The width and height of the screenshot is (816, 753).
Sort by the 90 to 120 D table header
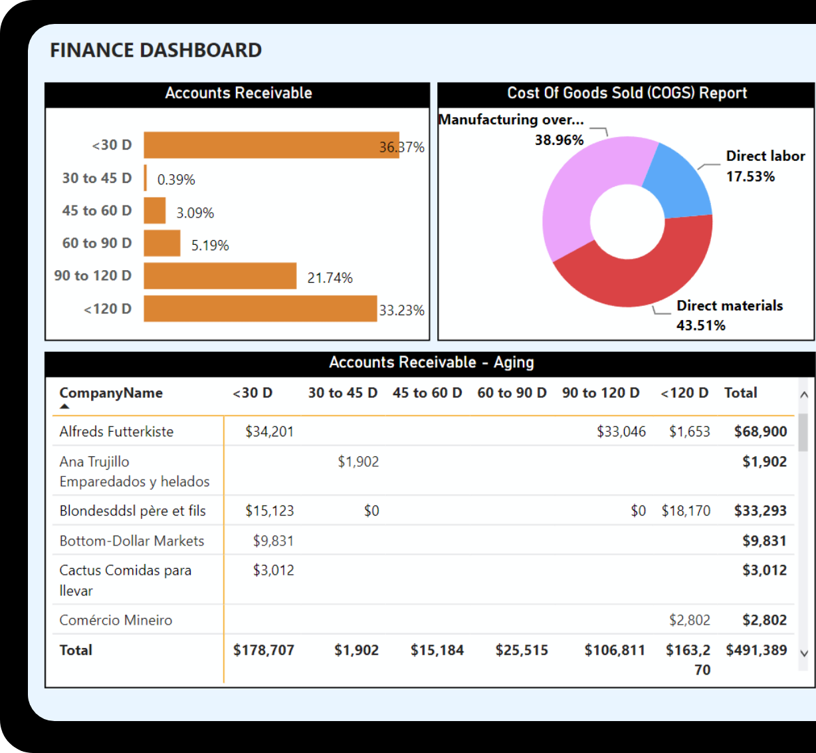tap(601, 393)
